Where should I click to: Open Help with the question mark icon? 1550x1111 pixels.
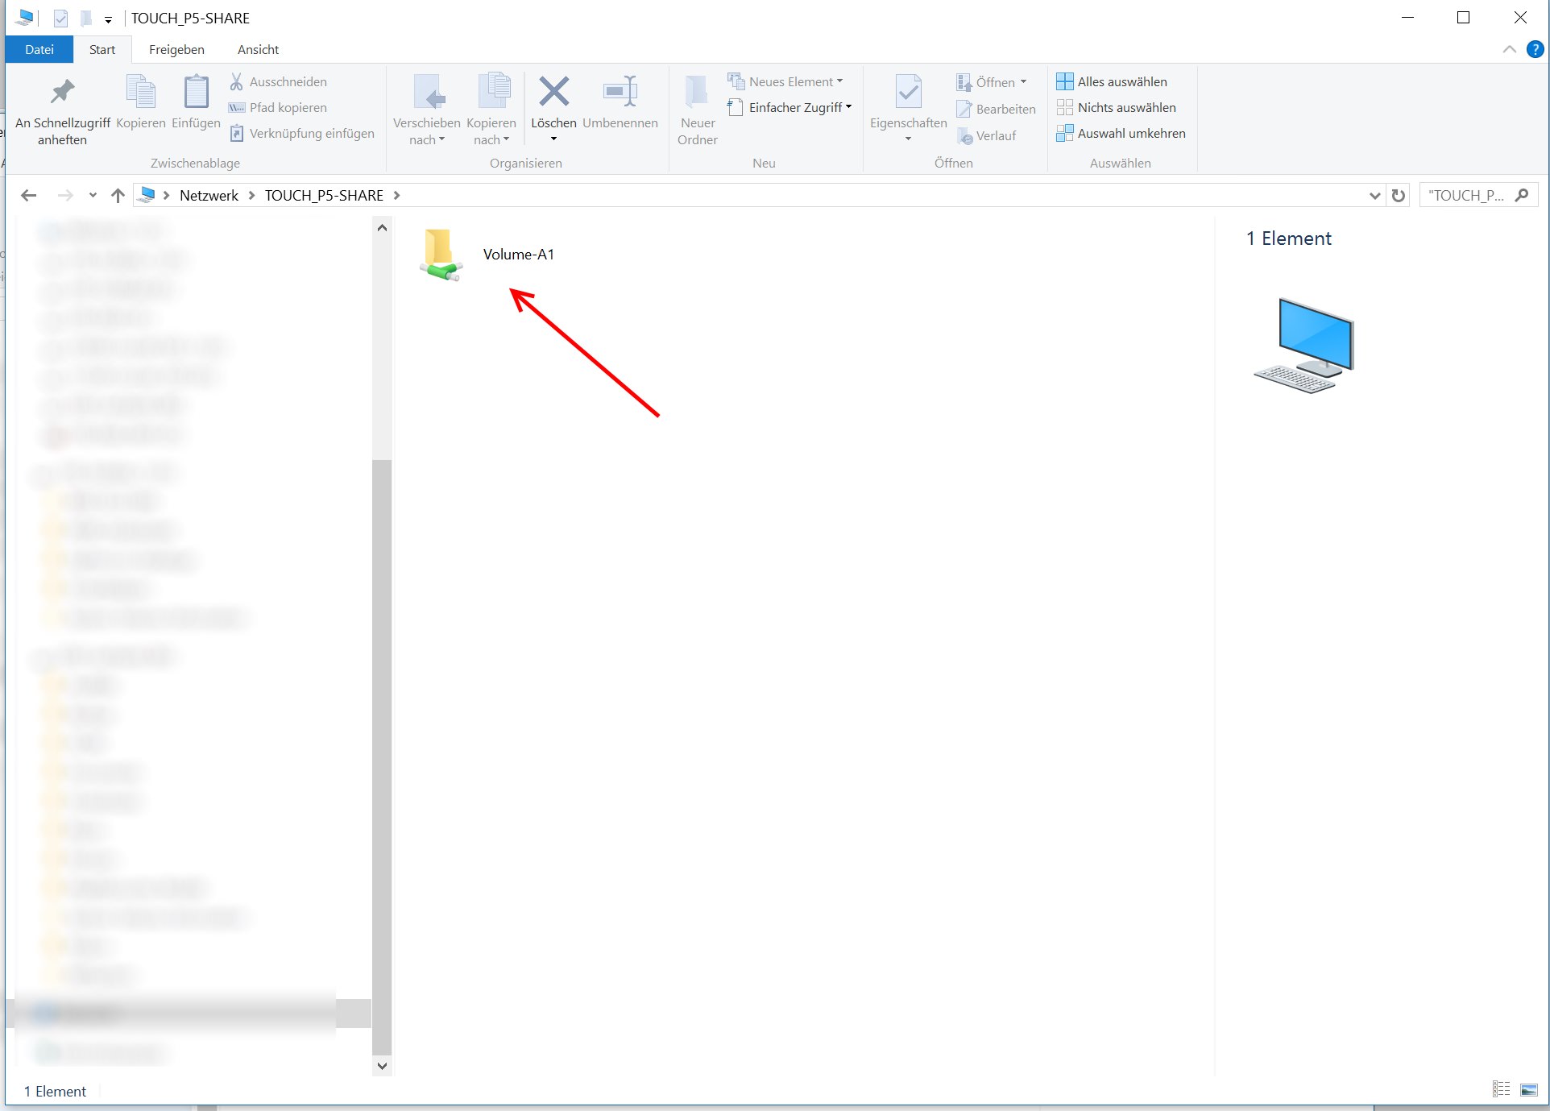pyautogui.click(x=1535, y=50)
